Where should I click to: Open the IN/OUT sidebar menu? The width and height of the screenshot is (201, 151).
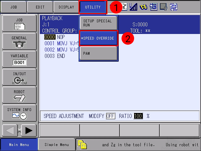pyautogui.click(x=19, y=77)
